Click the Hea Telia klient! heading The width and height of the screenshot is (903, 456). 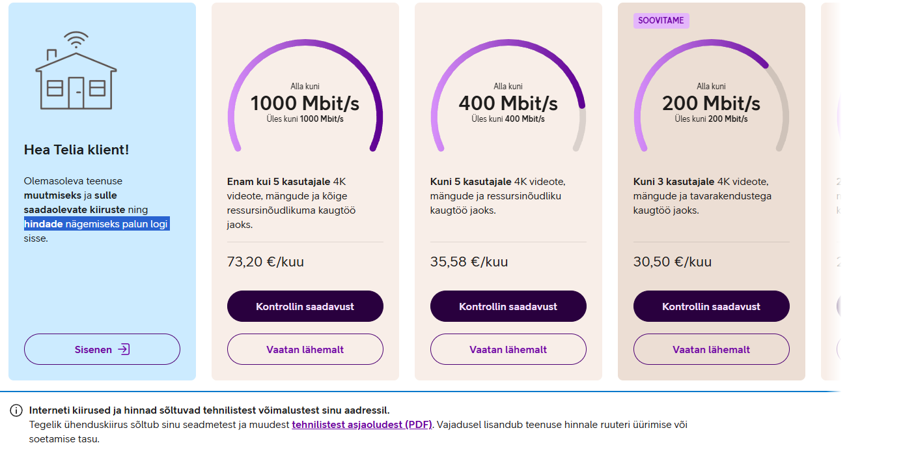(x=76, y=150)
